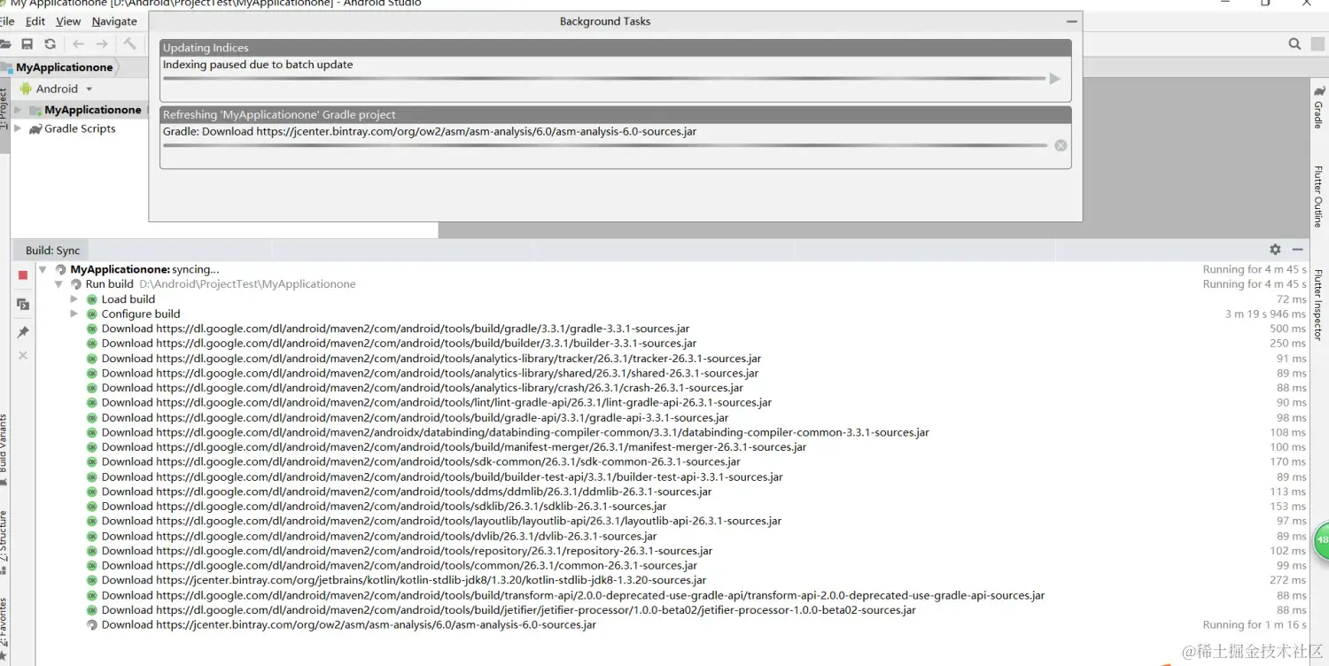The width and height of the screenshot is (1329, 666).
Task: Stop the running sync build
Action: tap(23, 275)
